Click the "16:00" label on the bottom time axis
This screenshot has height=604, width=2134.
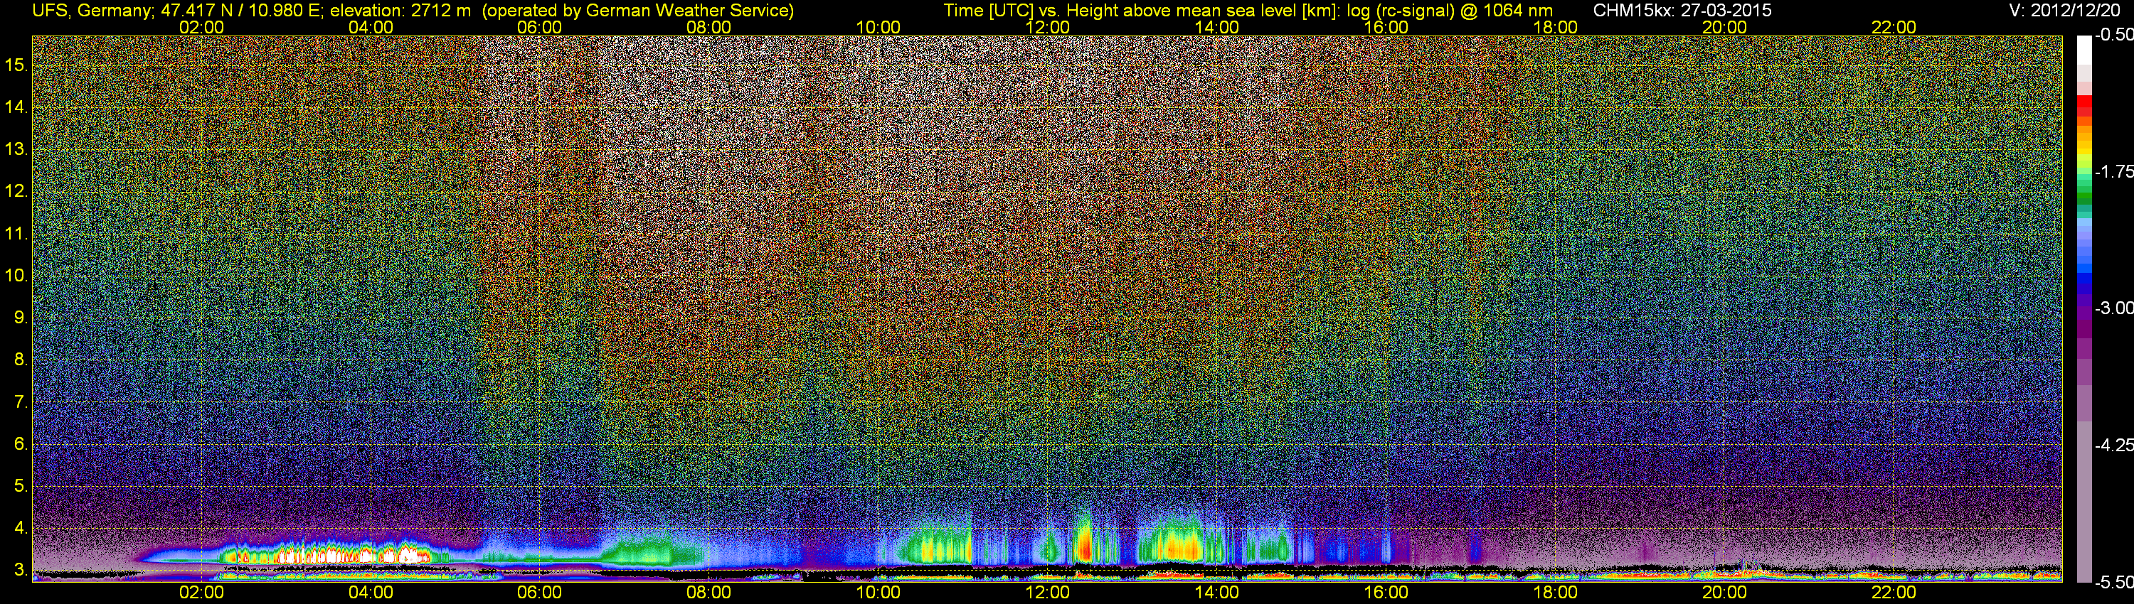(1386, 593)
